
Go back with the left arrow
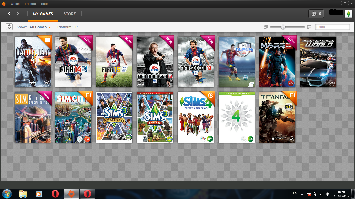[9, 13]
